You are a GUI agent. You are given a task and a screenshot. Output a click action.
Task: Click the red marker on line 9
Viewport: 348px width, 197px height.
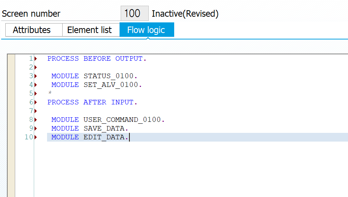[36, 128]
